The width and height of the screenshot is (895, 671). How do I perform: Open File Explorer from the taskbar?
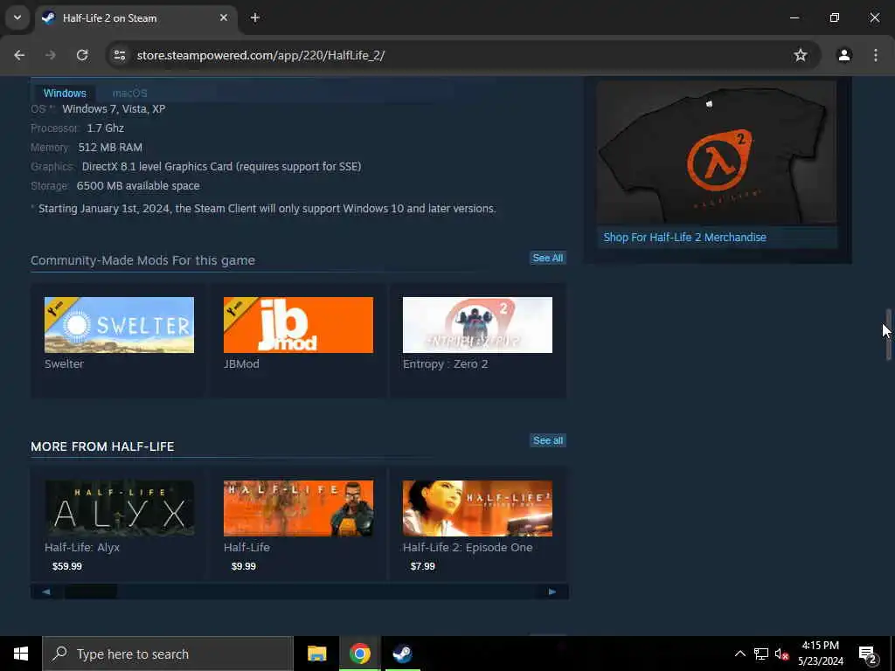click(x=316, y=654)
